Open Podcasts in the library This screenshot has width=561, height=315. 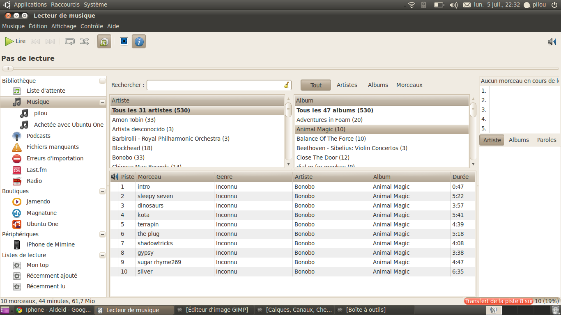[x=38, y=136]
